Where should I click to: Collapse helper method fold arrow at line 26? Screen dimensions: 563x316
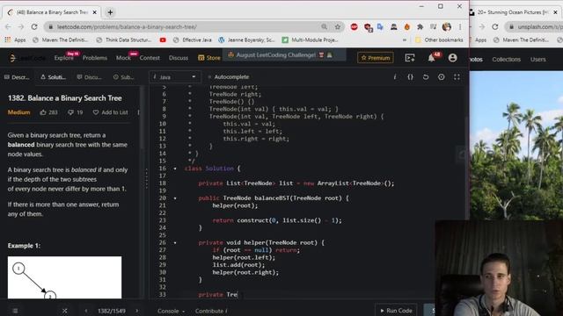tap(175, 242)
